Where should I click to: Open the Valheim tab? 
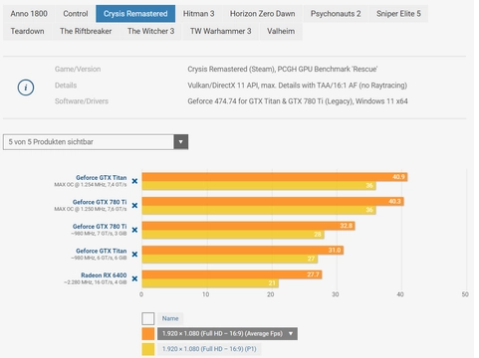281,31
